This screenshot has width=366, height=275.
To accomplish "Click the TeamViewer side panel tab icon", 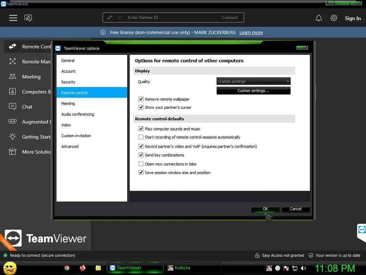I will pos(362,230).
